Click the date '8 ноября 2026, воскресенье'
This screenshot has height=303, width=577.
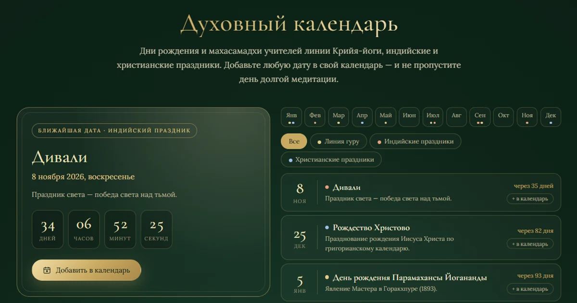(x=83, y=177)
